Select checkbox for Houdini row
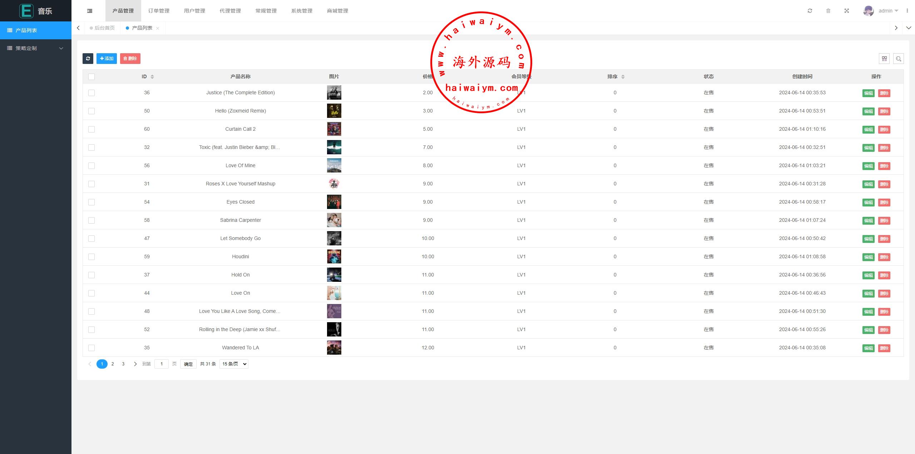Image resolution: width=915 pixels, height=454 pixels. pyautogui.click(x=91, y=257)
